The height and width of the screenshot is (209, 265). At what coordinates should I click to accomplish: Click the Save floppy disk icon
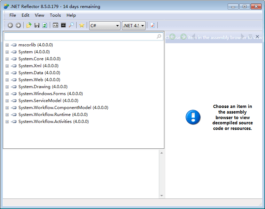(x=37, y=25)
